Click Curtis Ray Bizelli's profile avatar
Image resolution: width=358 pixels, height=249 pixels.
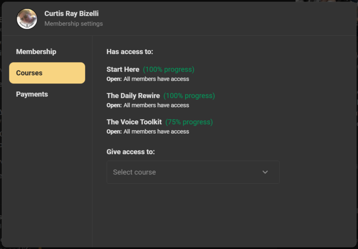(27, 19)
